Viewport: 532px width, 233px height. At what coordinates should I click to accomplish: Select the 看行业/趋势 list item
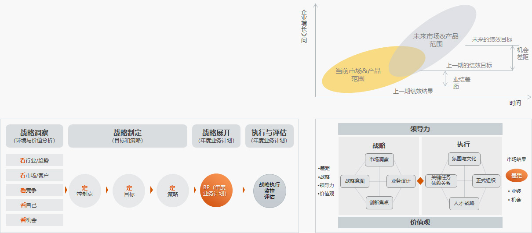[34, 160]
